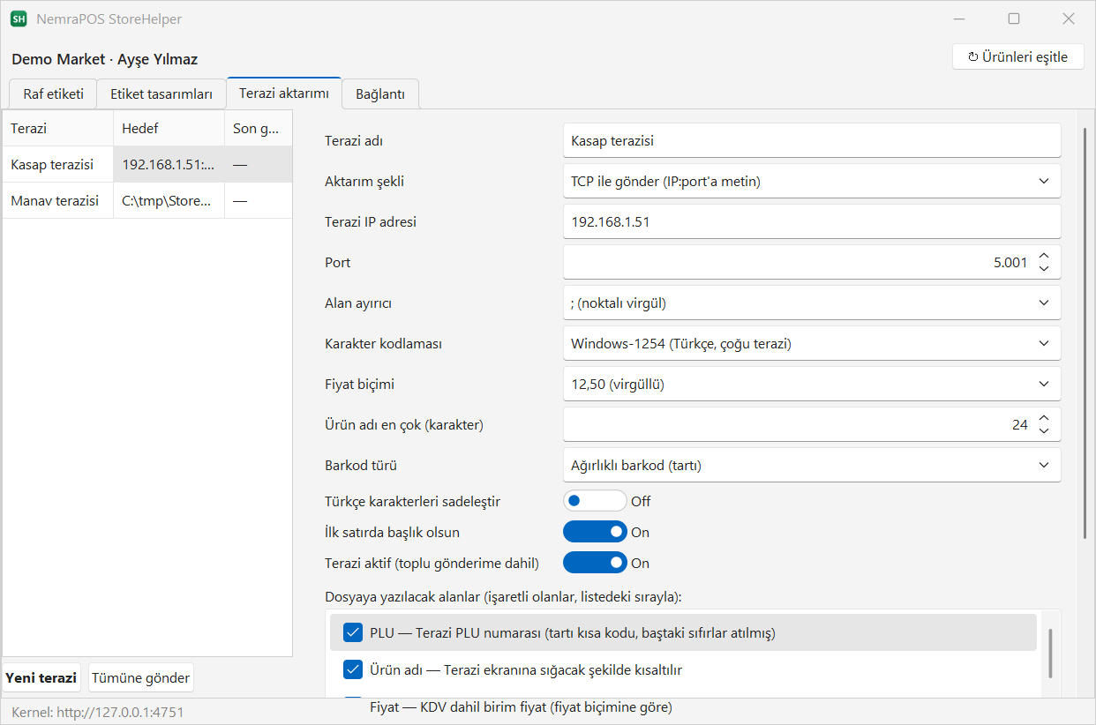1096x725 pixels.
Task: Uncheck the PLU field checkbox
Action: pyautogui.click(x=353, y=632)
